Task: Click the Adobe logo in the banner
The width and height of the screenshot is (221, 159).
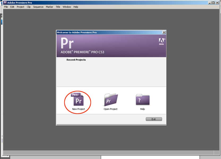Action: coord(162,42)
